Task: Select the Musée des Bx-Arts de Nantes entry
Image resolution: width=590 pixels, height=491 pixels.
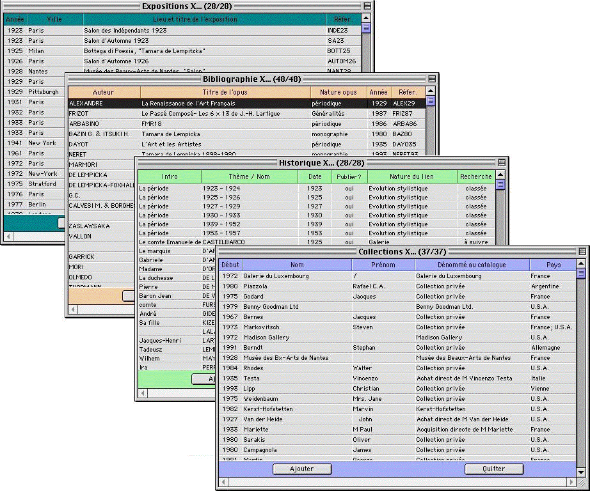Action: coord(286,358)
